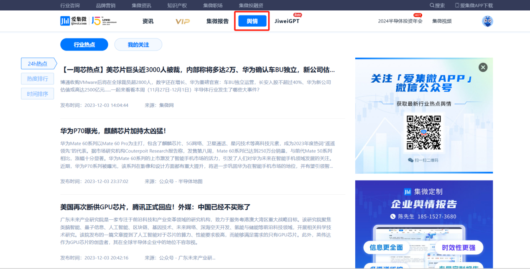Click the 时效性更强 bubble in ad
The width and height of the screenshot is (530, 269).
459,247
